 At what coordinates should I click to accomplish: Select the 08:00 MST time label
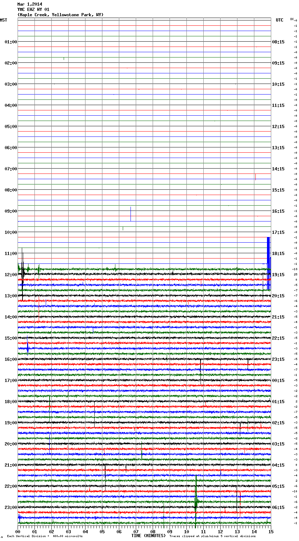(11, 190)
